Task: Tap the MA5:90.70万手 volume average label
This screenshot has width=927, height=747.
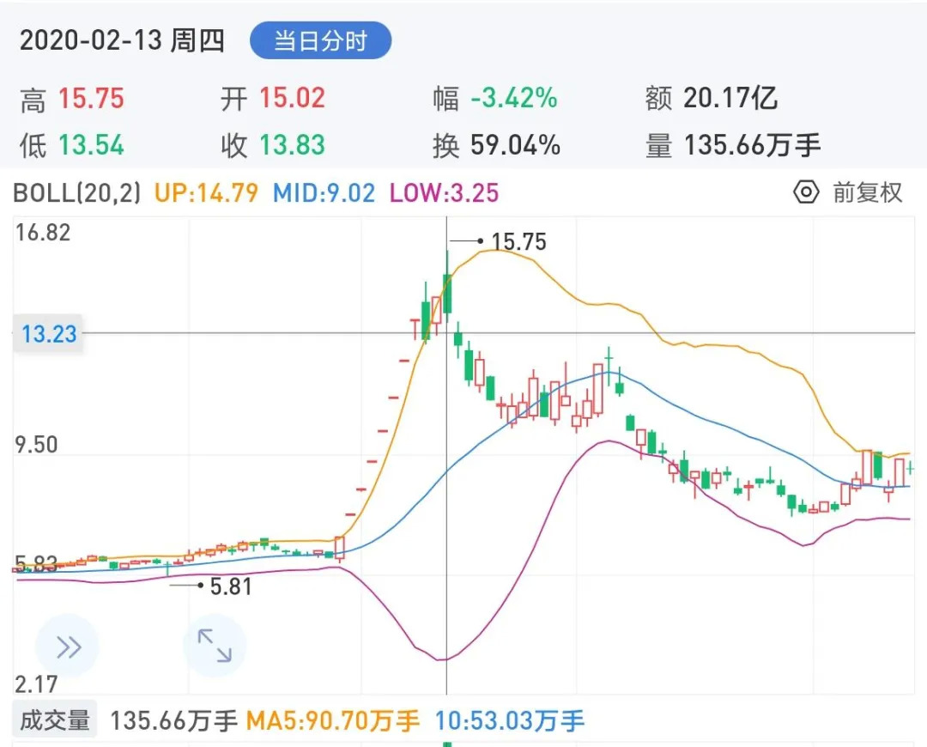Action: click(x=333, y=720)
